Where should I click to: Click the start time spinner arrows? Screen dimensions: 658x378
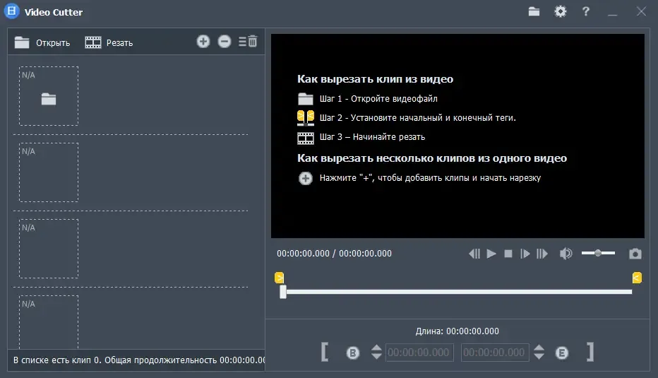tap(376, 352)
